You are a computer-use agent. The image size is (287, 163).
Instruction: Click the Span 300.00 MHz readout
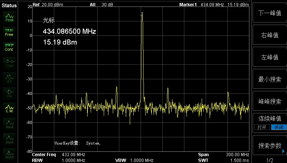[224, 155]
